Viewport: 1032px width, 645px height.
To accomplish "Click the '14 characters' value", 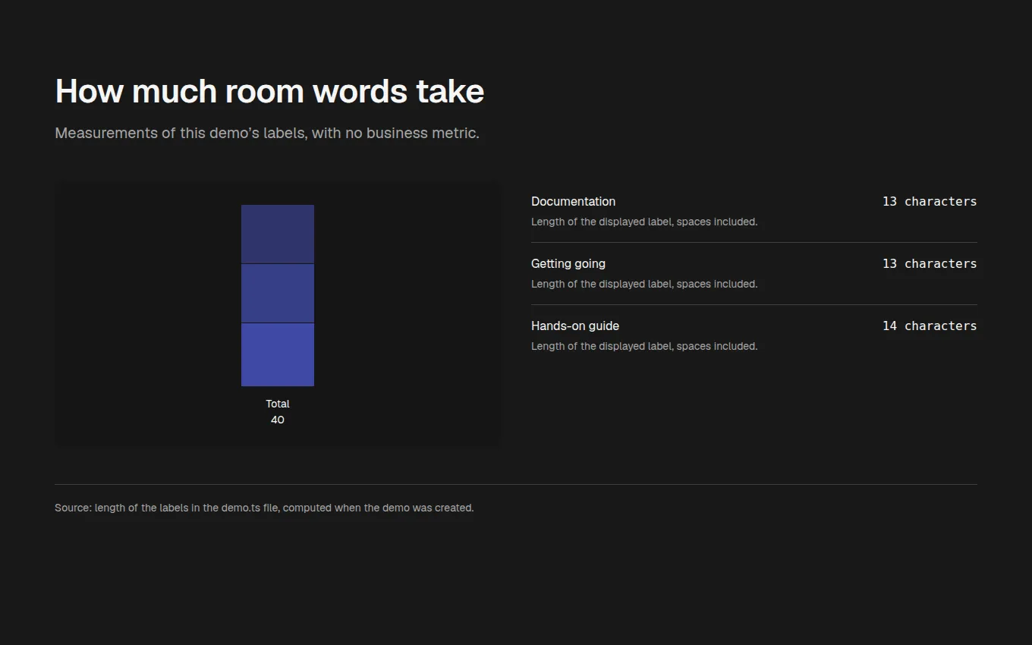I will pos(930,326).
